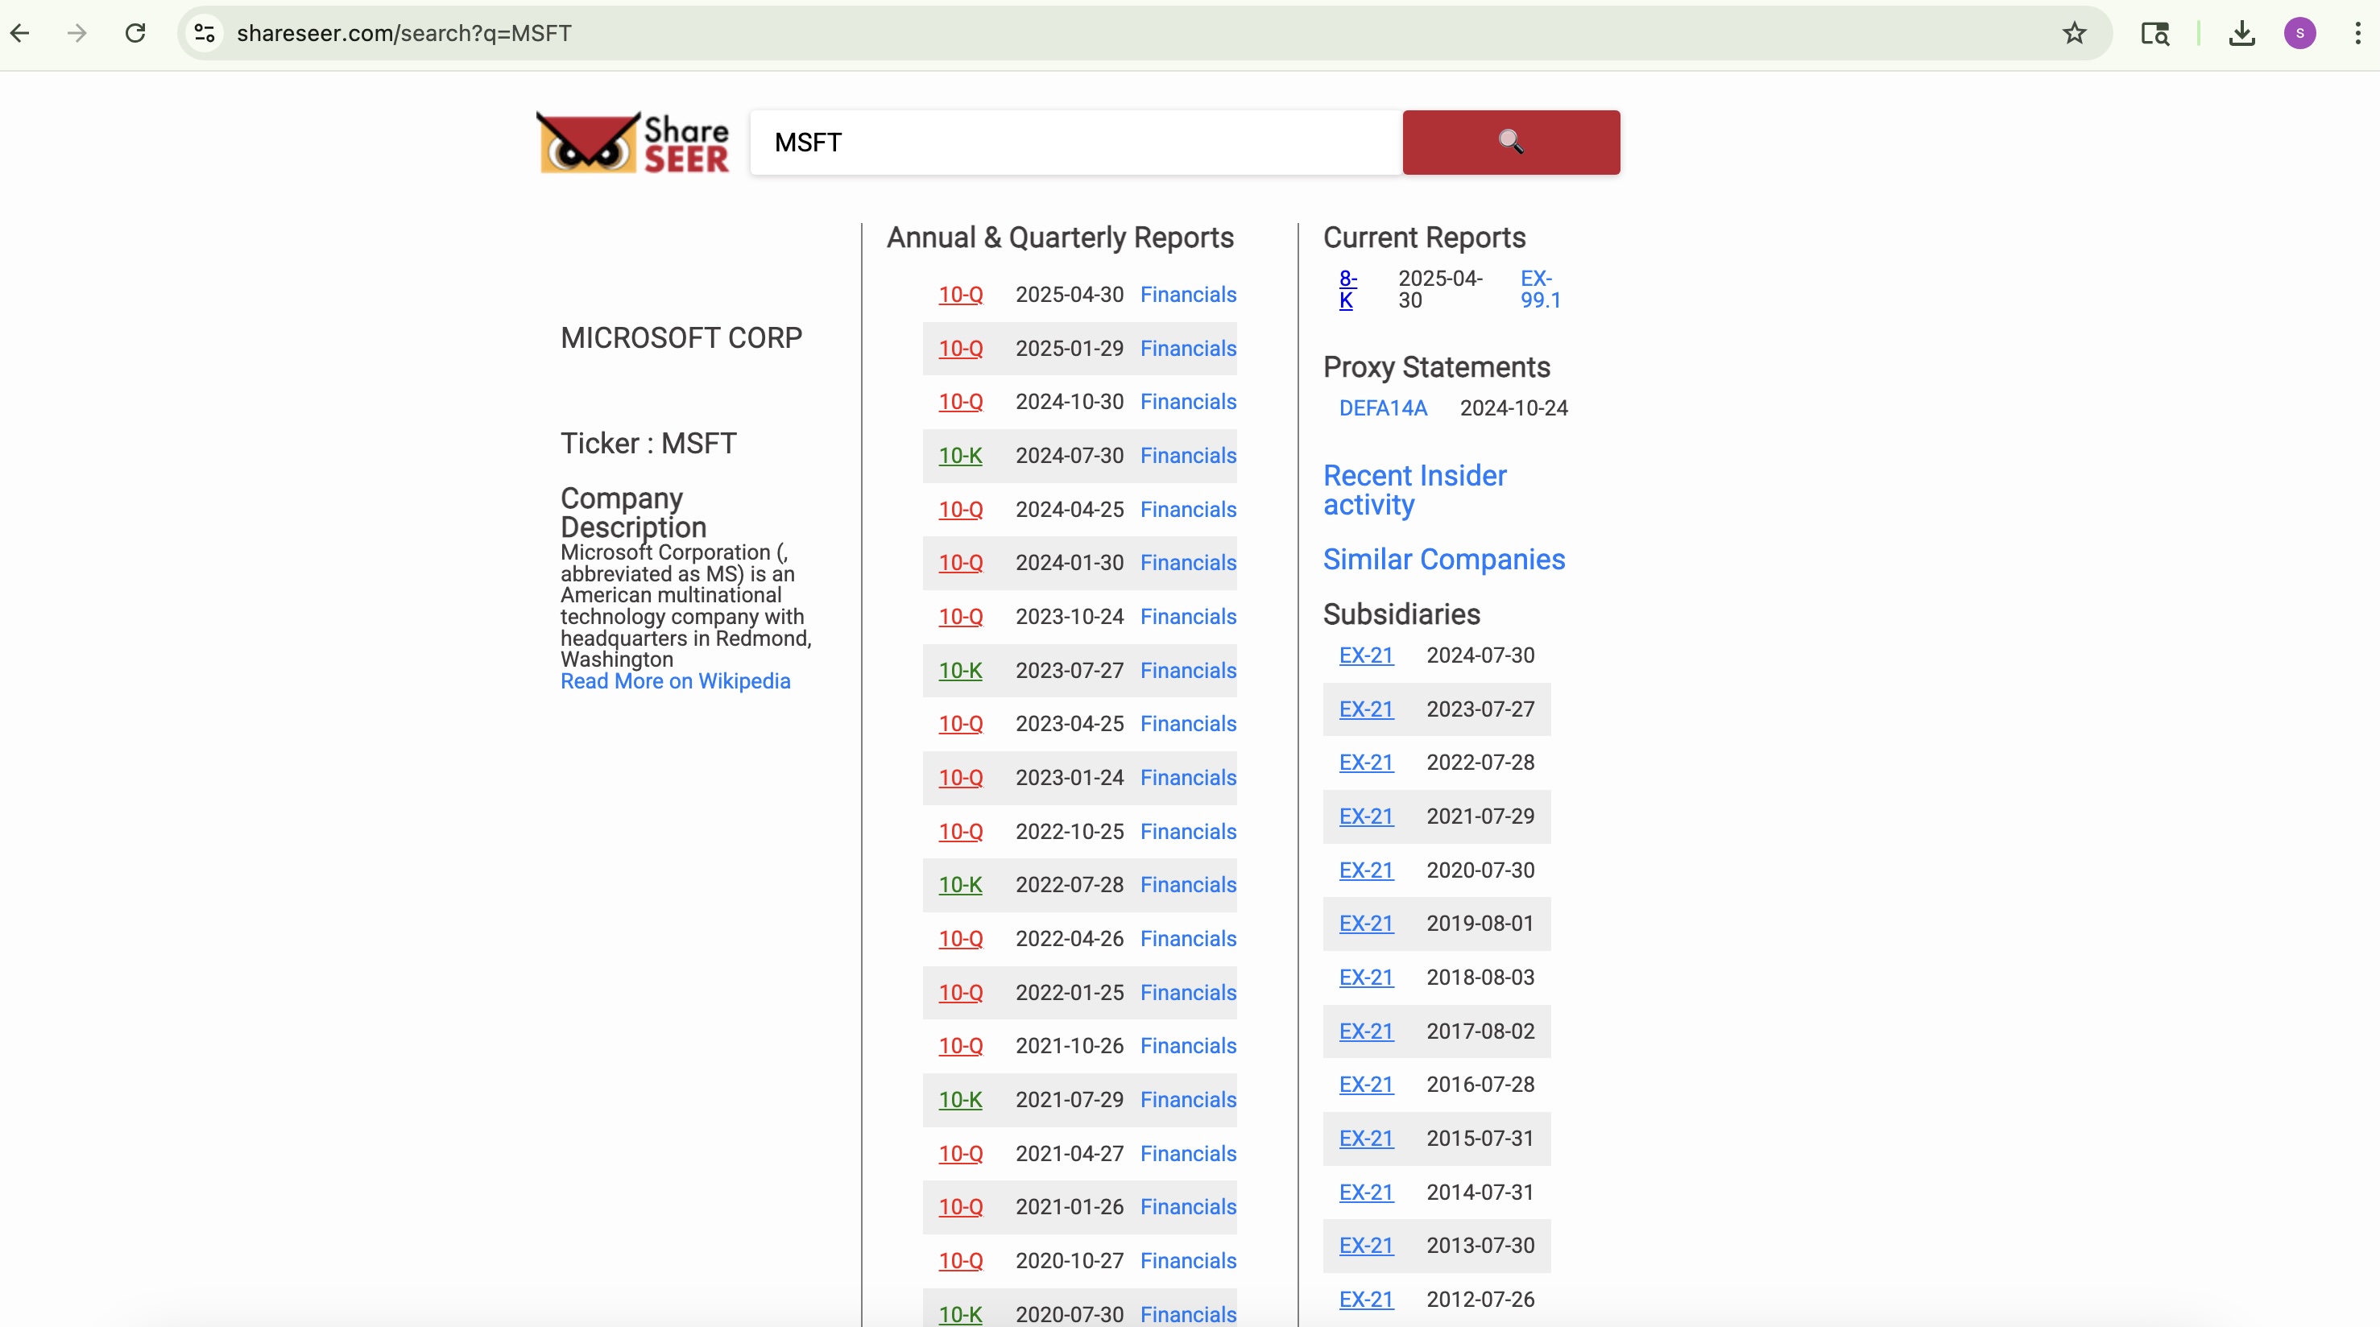Open the 8-K current report

pyautogui.click(x=1347, y=288)
